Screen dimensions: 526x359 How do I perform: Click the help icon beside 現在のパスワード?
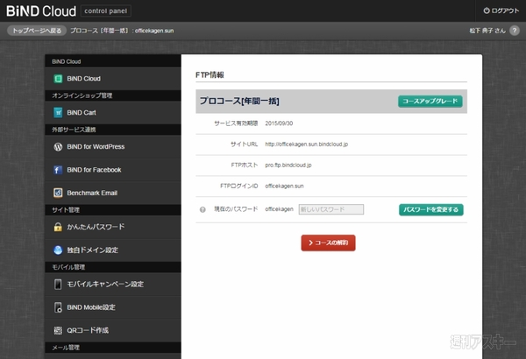pyautogui.click(x=203, y=209)
